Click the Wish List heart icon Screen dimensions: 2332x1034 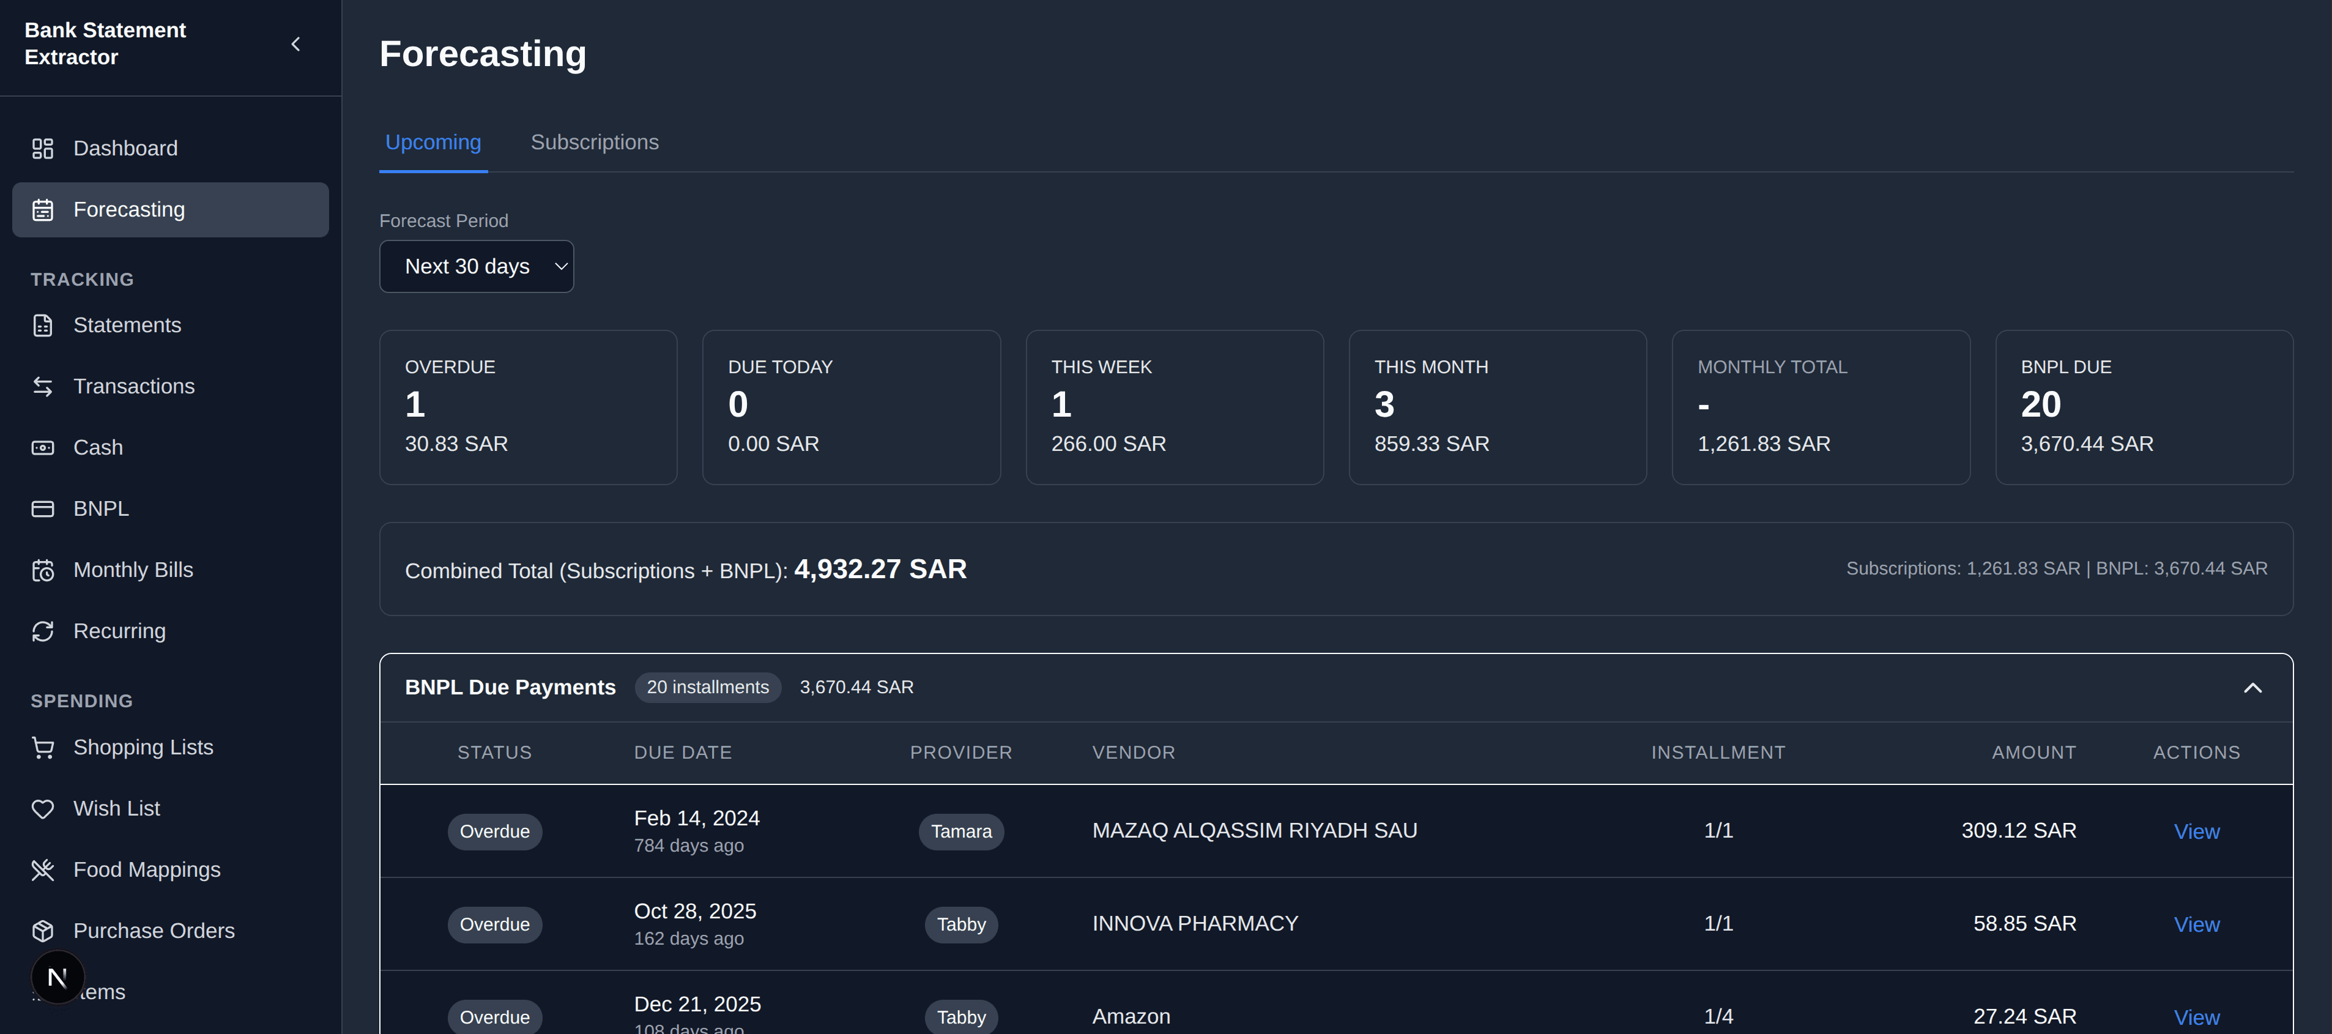43,809
